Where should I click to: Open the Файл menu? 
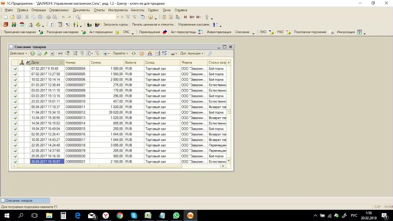point(9,10)
